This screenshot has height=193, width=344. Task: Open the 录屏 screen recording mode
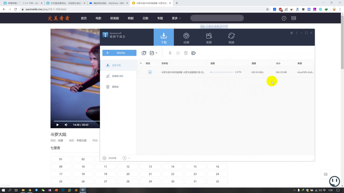[x=209, y=37]
